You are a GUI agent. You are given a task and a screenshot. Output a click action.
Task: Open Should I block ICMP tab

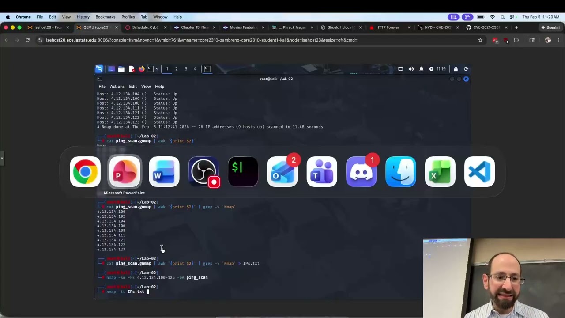(x=341, y=27)
